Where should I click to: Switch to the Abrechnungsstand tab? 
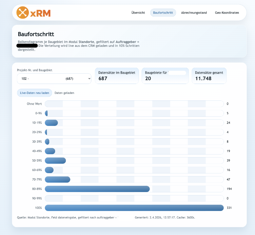point(194,13)
